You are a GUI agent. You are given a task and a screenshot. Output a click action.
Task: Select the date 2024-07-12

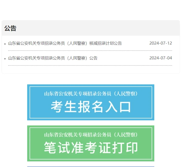161,43
